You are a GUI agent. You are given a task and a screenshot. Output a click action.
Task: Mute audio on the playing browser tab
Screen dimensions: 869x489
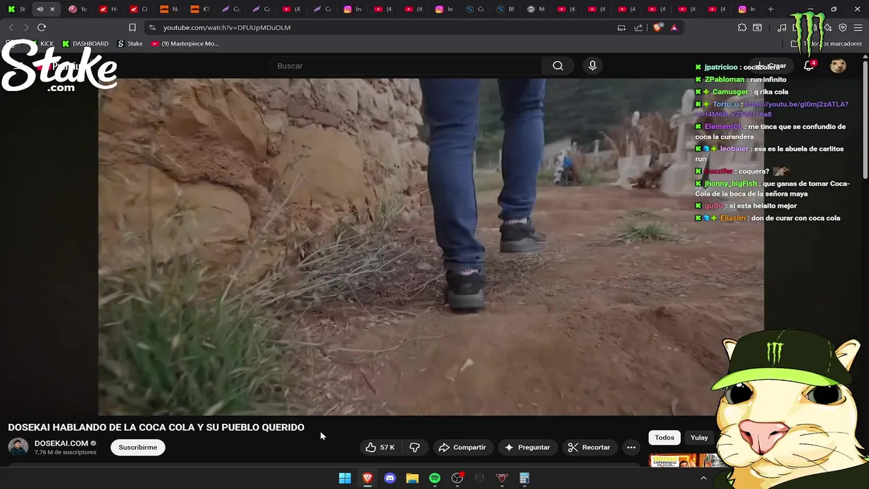pos(40,9)
